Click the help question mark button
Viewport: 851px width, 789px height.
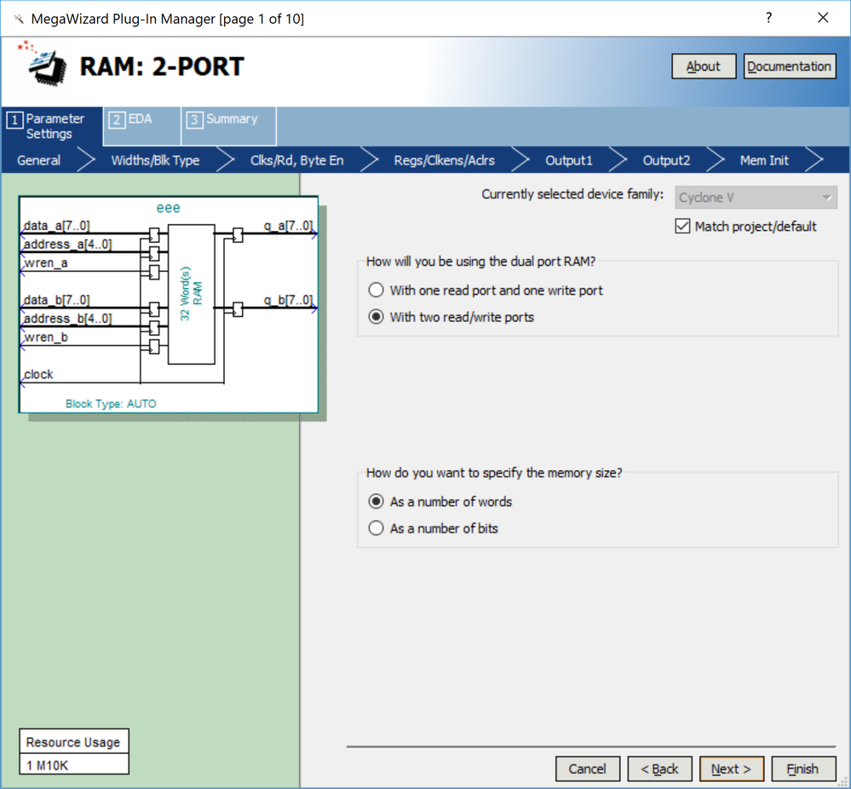coord(768,18)
